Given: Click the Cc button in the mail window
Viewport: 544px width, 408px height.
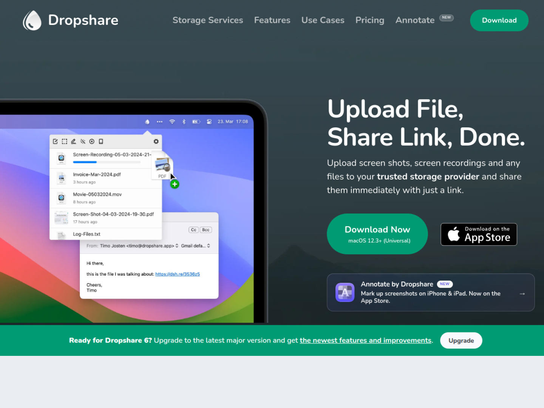Looking at the screenshot, I should pyautogui.click(x=193, y=230).
